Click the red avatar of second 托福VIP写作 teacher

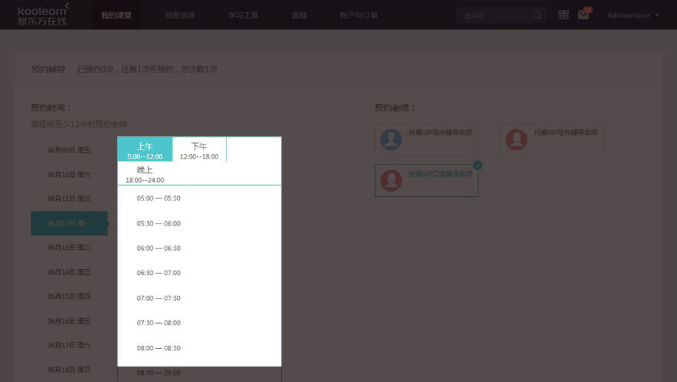tap(516, 139)
